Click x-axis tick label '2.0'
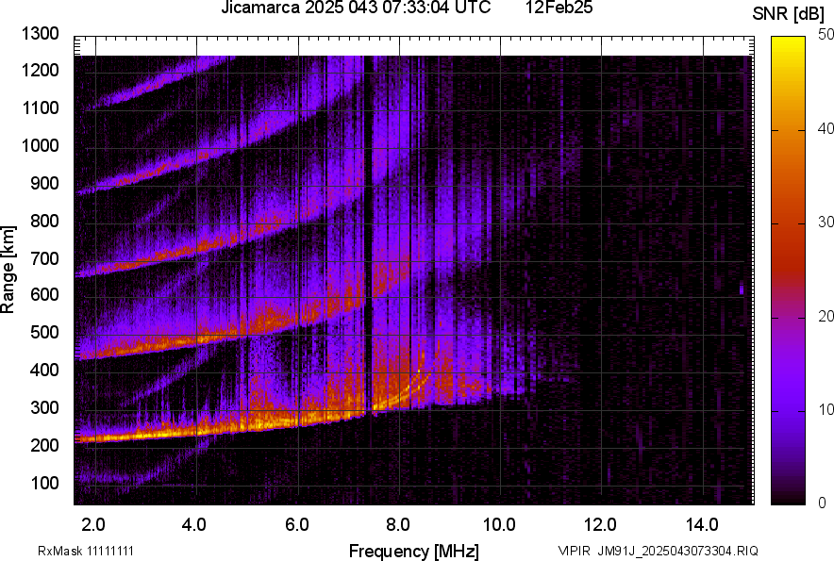This screenshot has height=561, width=834. [x=93, y=525]
